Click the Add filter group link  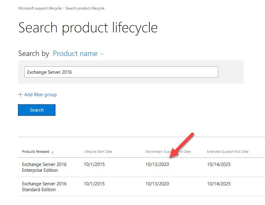(x=40, y=95)
